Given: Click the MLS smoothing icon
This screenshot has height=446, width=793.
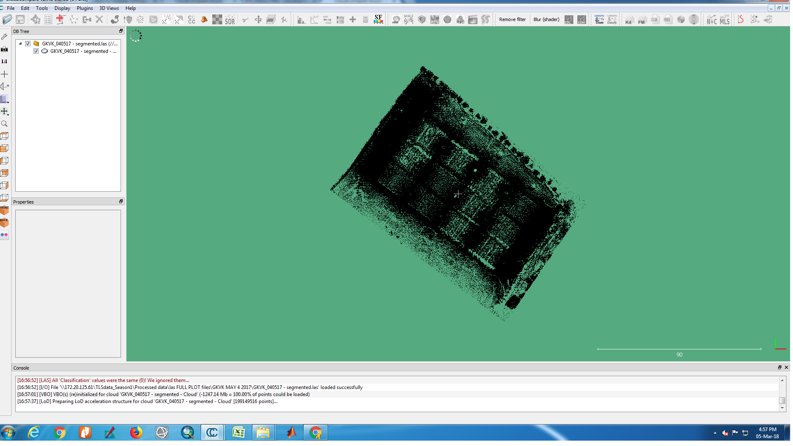Looking at the screenshot, I should click(725, 19).
